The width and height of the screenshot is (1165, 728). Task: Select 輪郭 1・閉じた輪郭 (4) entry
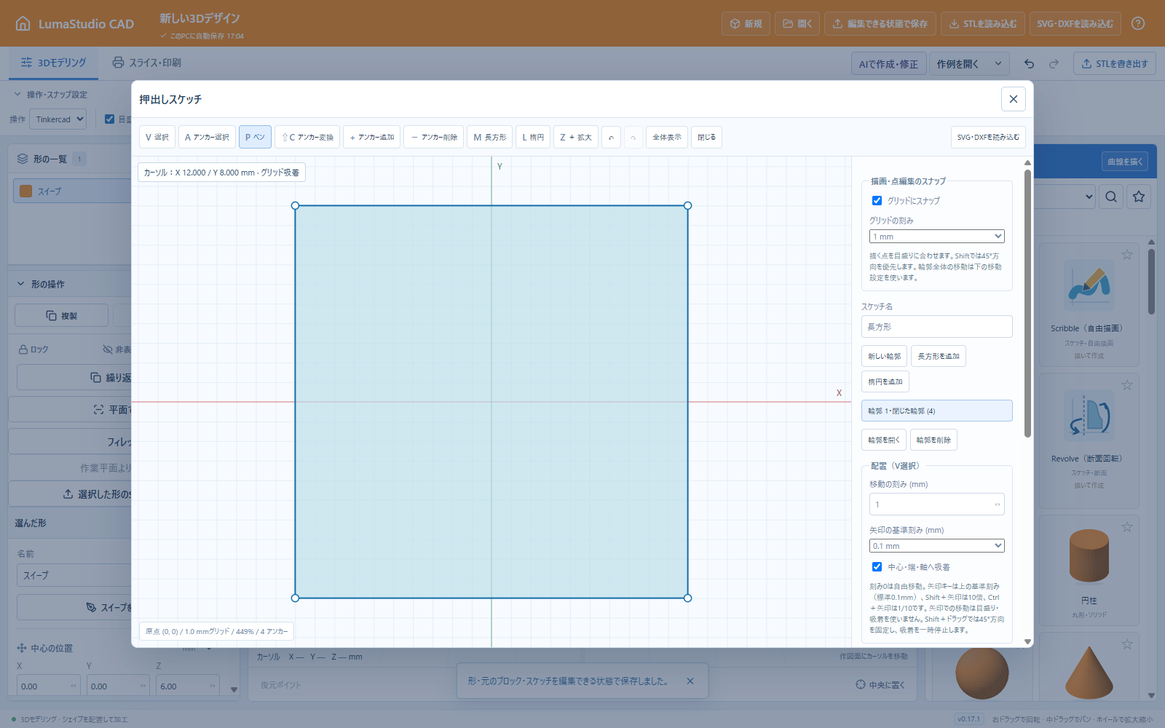[x=937, y=411]
